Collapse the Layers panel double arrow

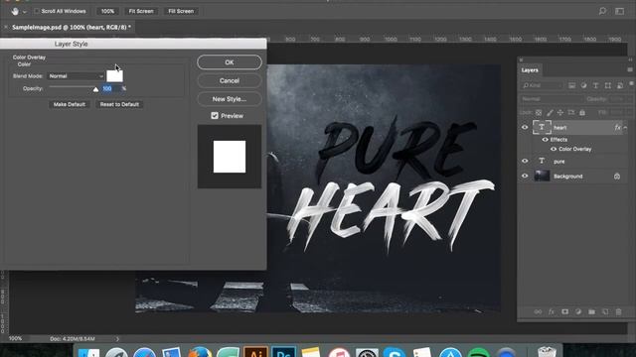coord(630,59)
